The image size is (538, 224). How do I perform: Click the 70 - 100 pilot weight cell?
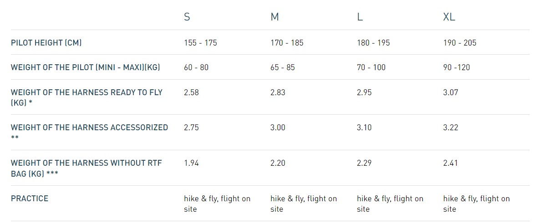tap(371, 67)
